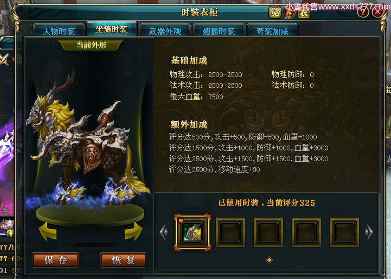391x279 pixels.
Task: Click the green upgrade arrow icon at left edge
Action: coord(10,233)
